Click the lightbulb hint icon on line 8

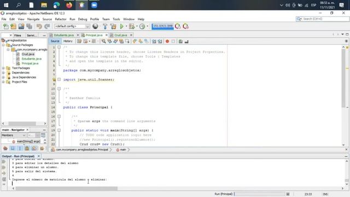click(54, 79)
